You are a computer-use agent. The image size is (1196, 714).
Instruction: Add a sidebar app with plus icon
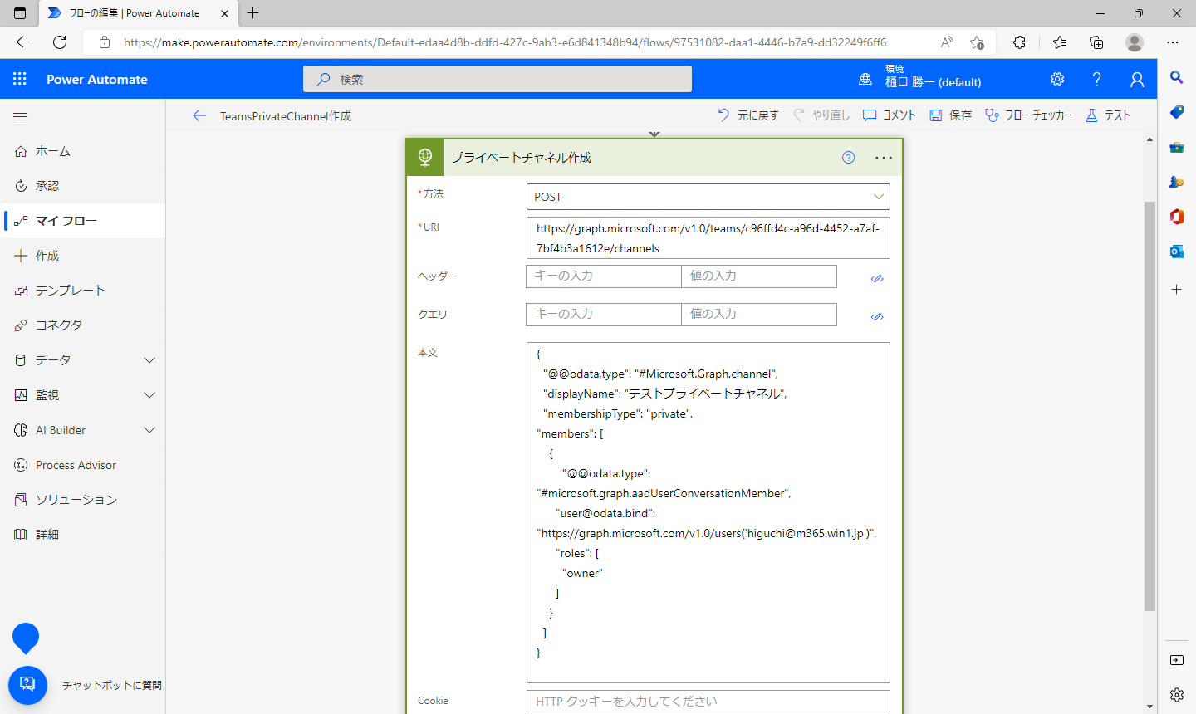pyautogui.click(x=1177, y=290)
